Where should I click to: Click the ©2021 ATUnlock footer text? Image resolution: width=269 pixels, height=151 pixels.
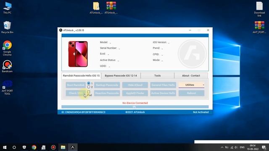coord(135,112)
